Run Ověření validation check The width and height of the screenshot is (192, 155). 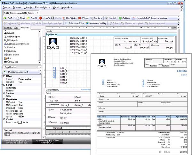tap(124, 18)
